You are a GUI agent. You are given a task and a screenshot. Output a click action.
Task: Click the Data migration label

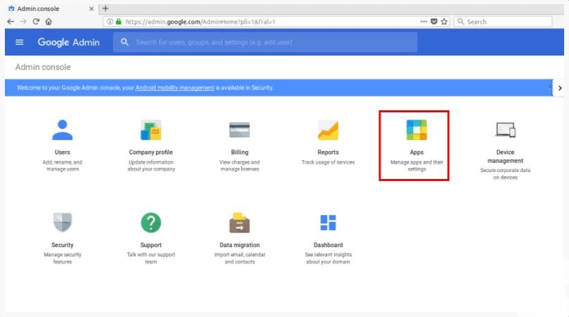240,245
